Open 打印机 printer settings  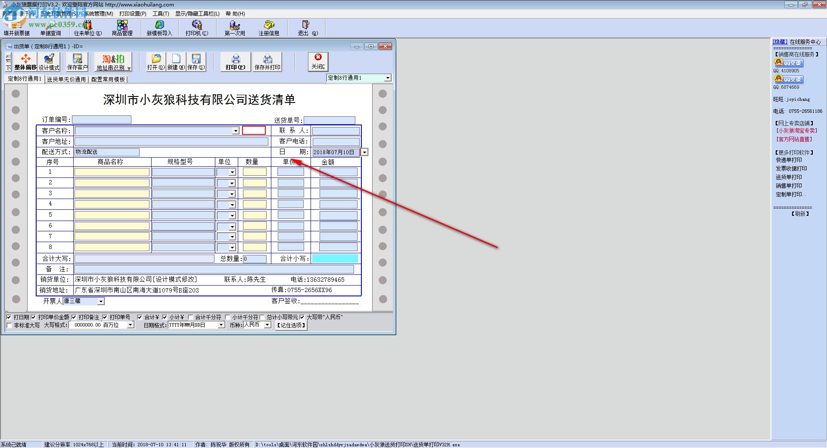tap(197, 28)
